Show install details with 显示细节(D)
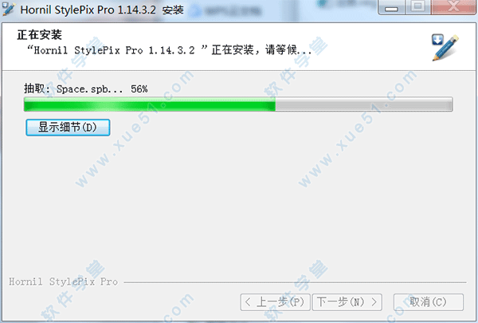This screenshot has width=478, height=323. tap(68, 128)
